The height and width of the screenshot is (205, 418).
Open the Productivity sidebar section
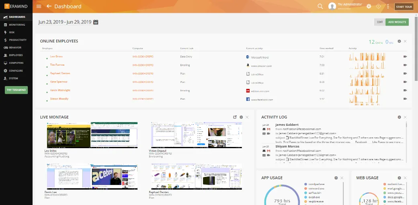point(16,40)
